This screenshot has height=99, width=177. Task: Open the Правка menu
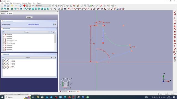[x=7, y=3]
